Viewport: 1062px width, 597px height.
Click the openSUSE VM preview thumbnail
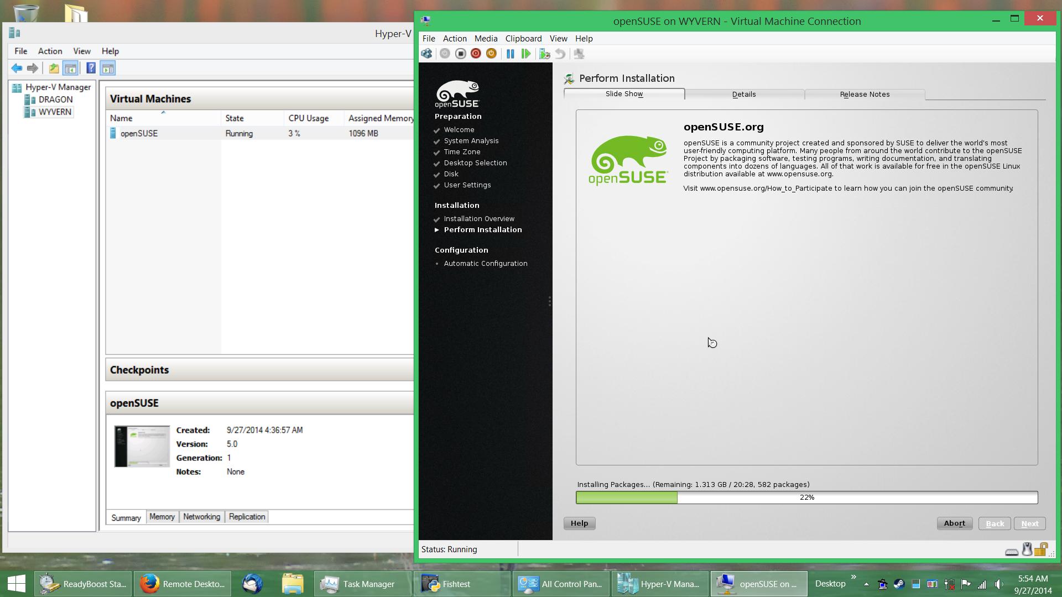[x=142, y=446]
